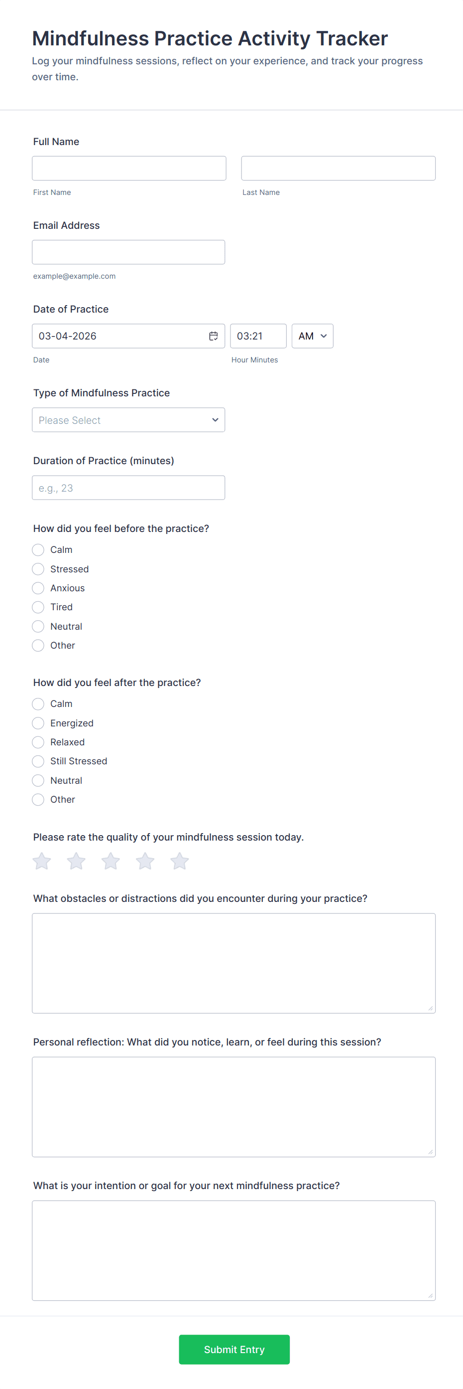
Task: Expand the AM/PM selector
Action: coord(312,336)
